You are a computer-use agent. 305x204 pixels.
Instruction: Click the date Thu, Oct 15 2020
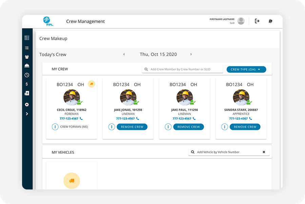(x=158, y=54)
